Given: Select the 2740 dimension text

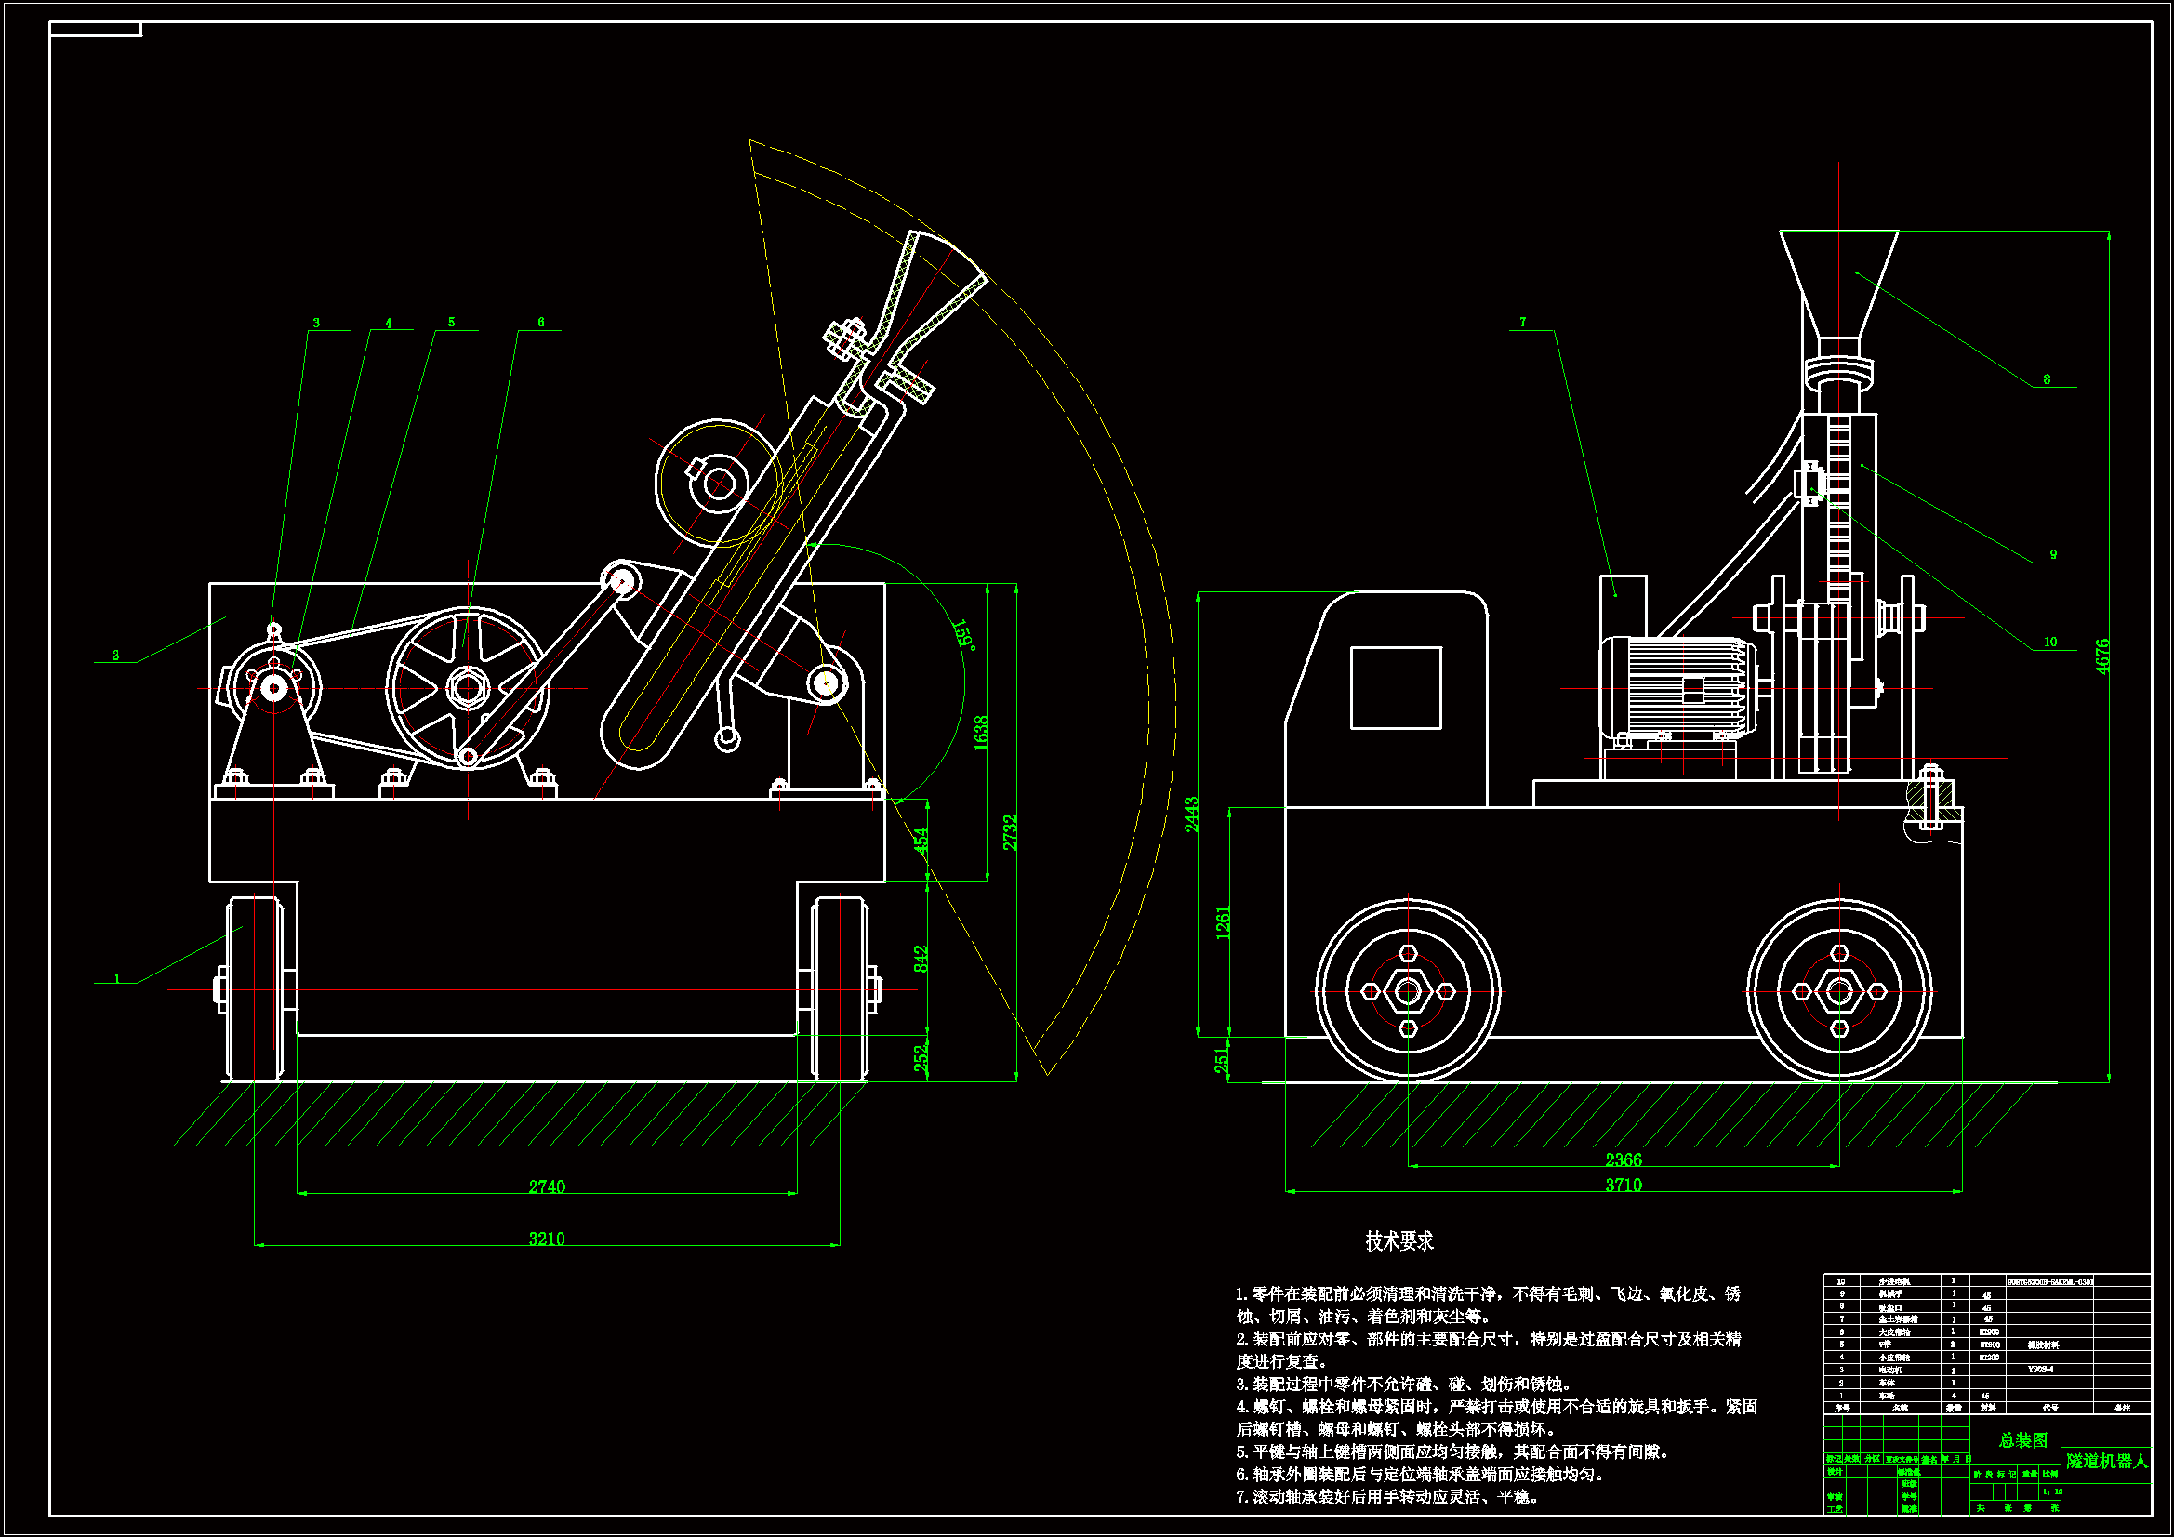Looking at the screenshot, I should (547, 1186).
